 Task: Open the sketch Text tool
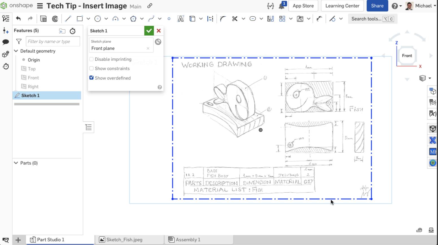click(x=180, y=19)
